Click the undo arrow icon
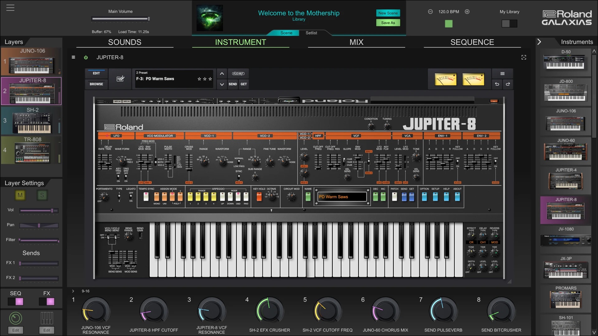This screenshot has width=598, height=336. pyautogui.click(x=497, y=84)
